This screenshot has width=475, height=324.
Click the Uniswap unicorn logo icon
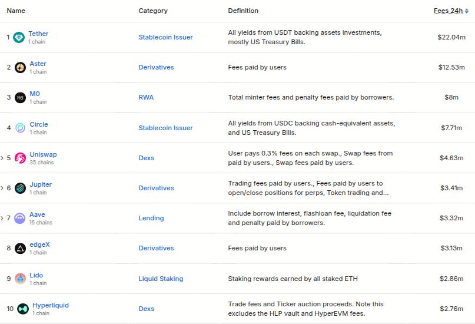point(20,158)
